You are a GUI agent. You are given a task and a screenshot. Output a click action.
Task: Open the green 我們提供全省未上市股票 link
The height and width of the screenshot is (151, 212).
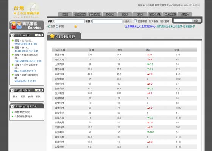pyautogui.click(x=176, y=26)
